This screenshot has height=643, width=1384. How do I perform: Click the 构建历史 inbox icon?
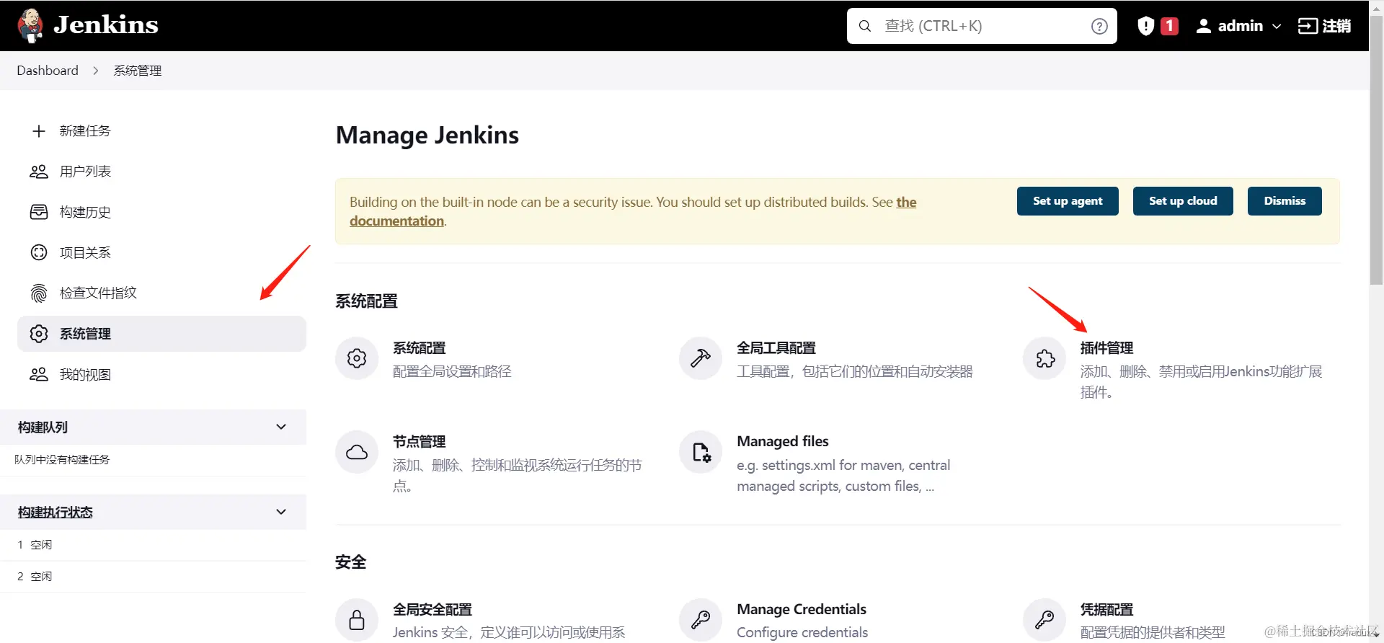click(39, 212)
